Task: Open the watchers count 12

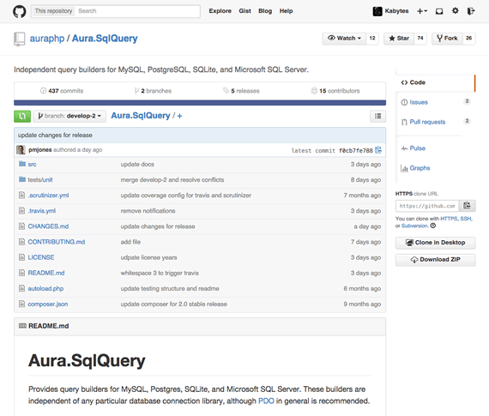Action: click(x=372, y=39)
